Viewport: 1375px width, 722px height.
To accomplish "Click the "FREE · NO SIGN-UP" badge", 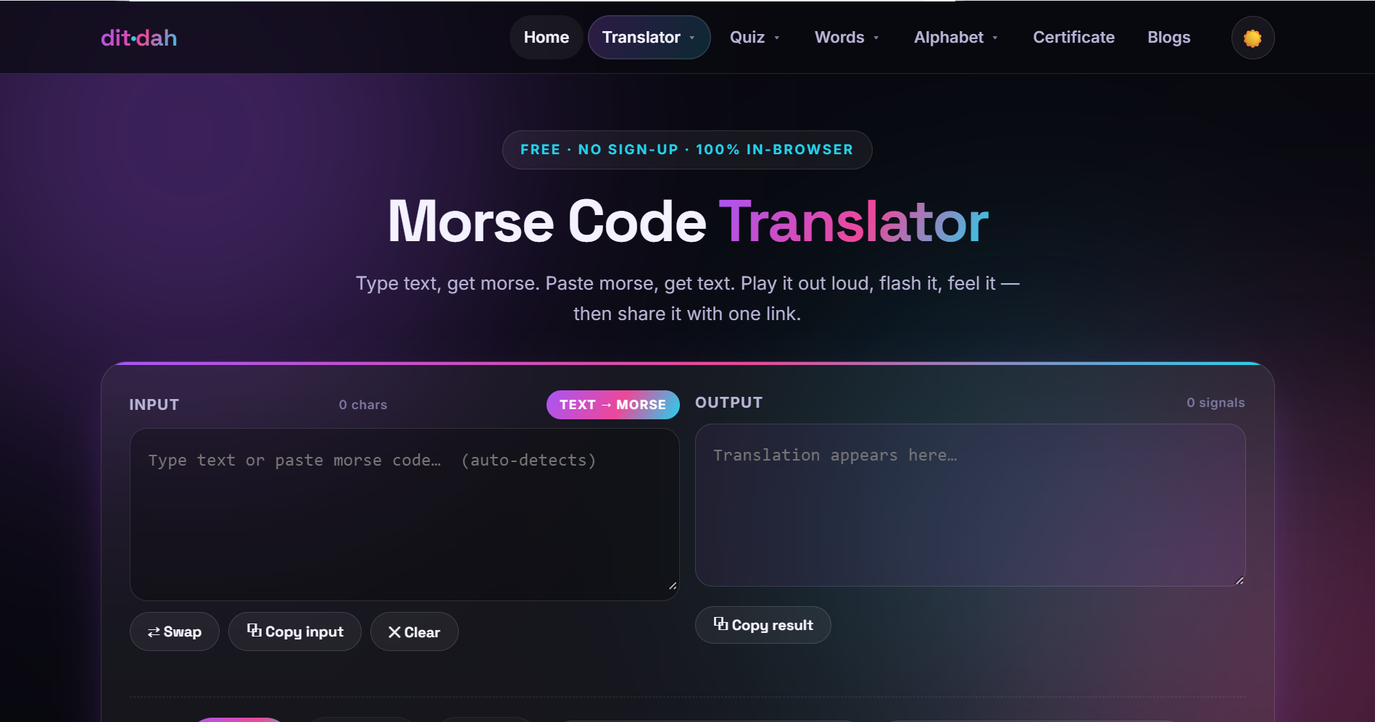I will [687, 150].
